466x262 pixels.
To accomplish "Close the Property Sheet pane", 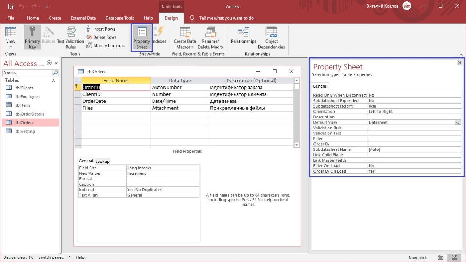I will coord(459,63).
